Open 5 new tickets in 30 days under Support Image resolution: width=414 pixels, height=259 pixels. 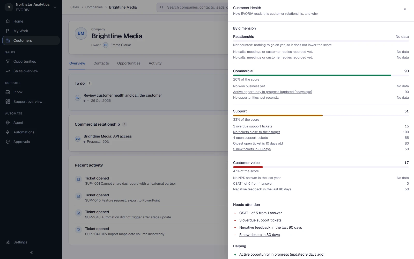(x=252, y=149)
